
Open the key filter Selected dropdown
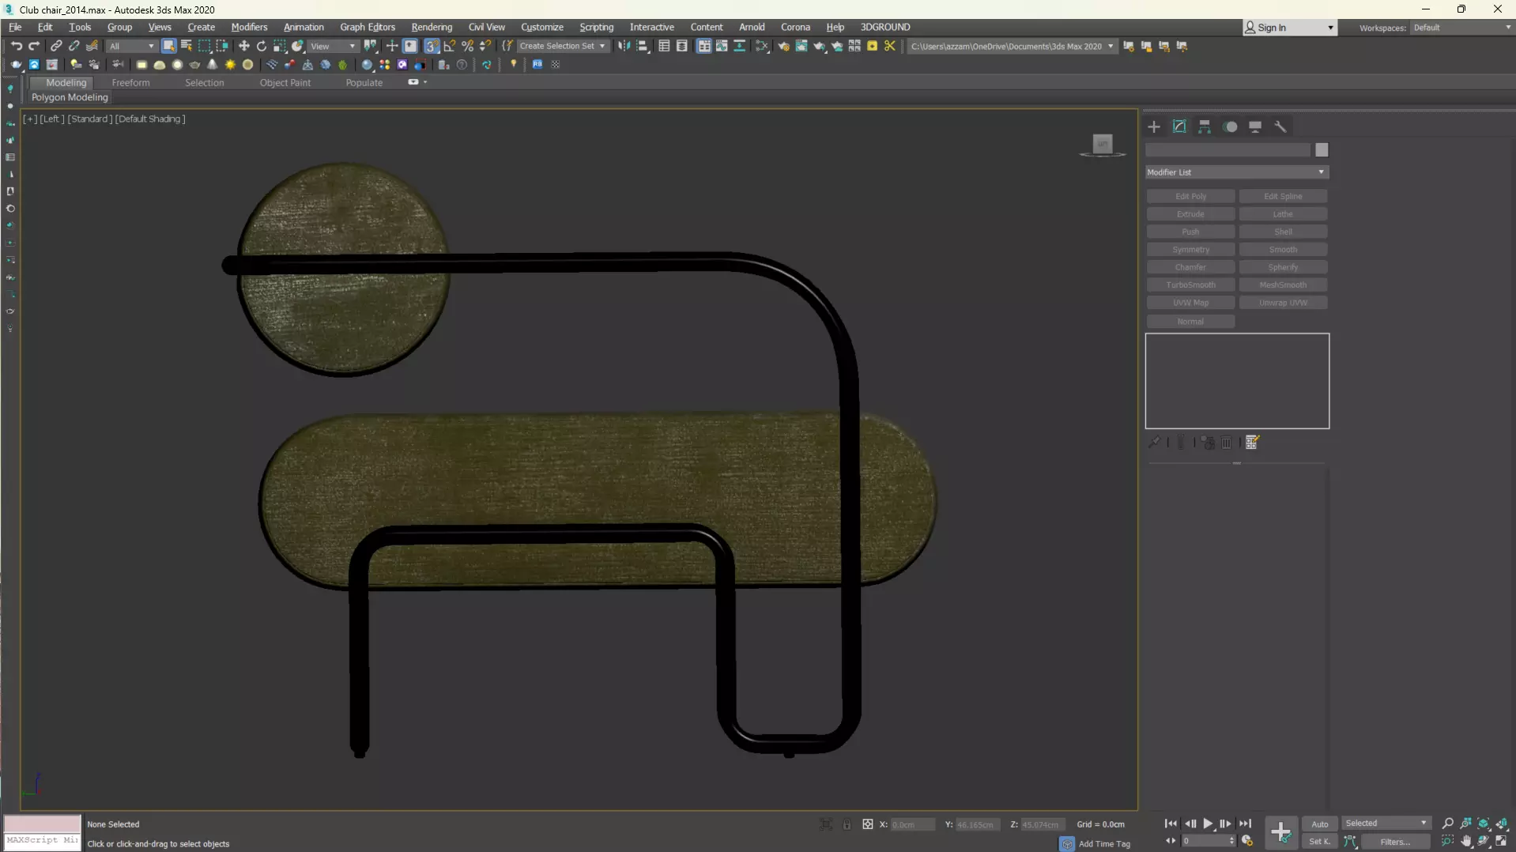click(x=1386, y=824)
